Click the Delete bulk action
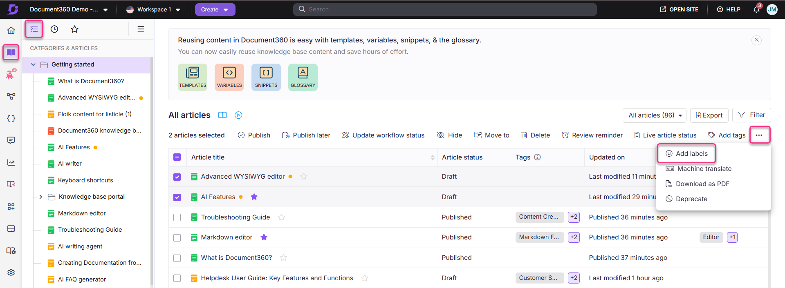 [535, 135]
